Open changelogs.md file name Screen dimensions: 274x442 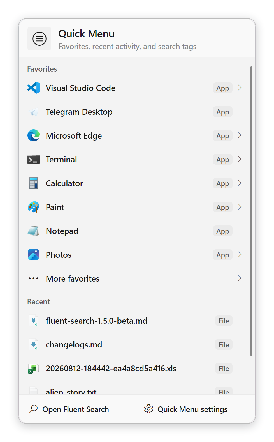click(x=74, y=344)
